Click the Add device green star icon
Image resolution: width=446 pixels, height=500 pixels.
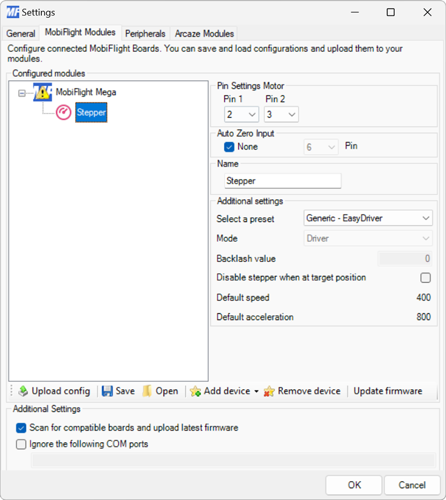pyautogui.click(x=196, y=391)
